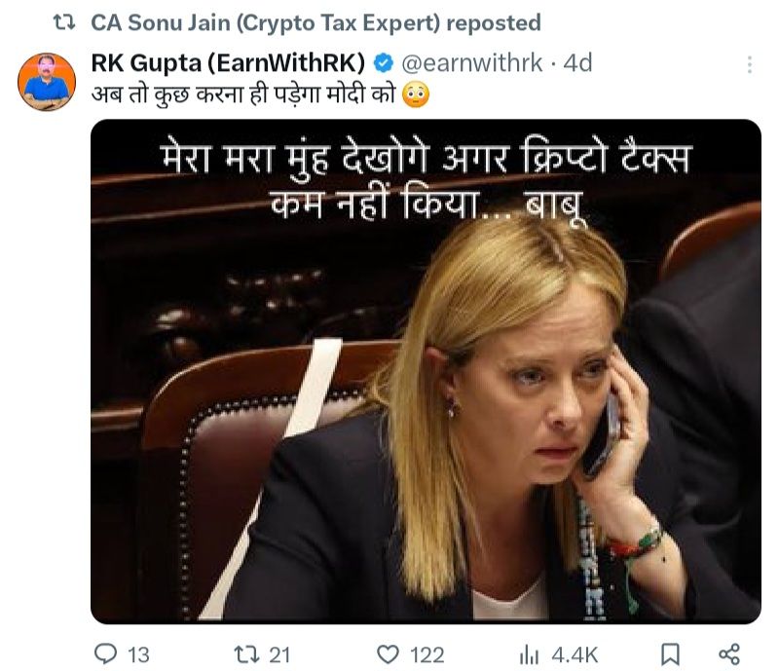Open the @earnwithrk handle link
This screenshot has height=671, width=779.
[x=471, y=63]
